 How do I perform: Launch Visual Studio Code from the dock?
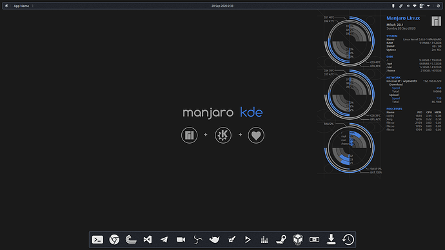[148, 240]
